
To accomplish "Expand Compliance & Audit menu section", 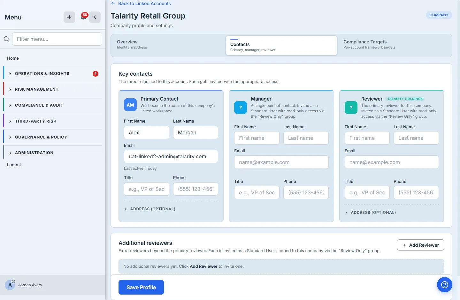I will pos(53,105).
